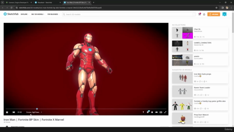Bookmark this page with star icon

click(216, 8)
